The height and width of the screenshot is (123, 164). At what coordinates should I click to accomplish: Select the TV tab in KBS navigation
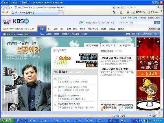click(42, 29)
